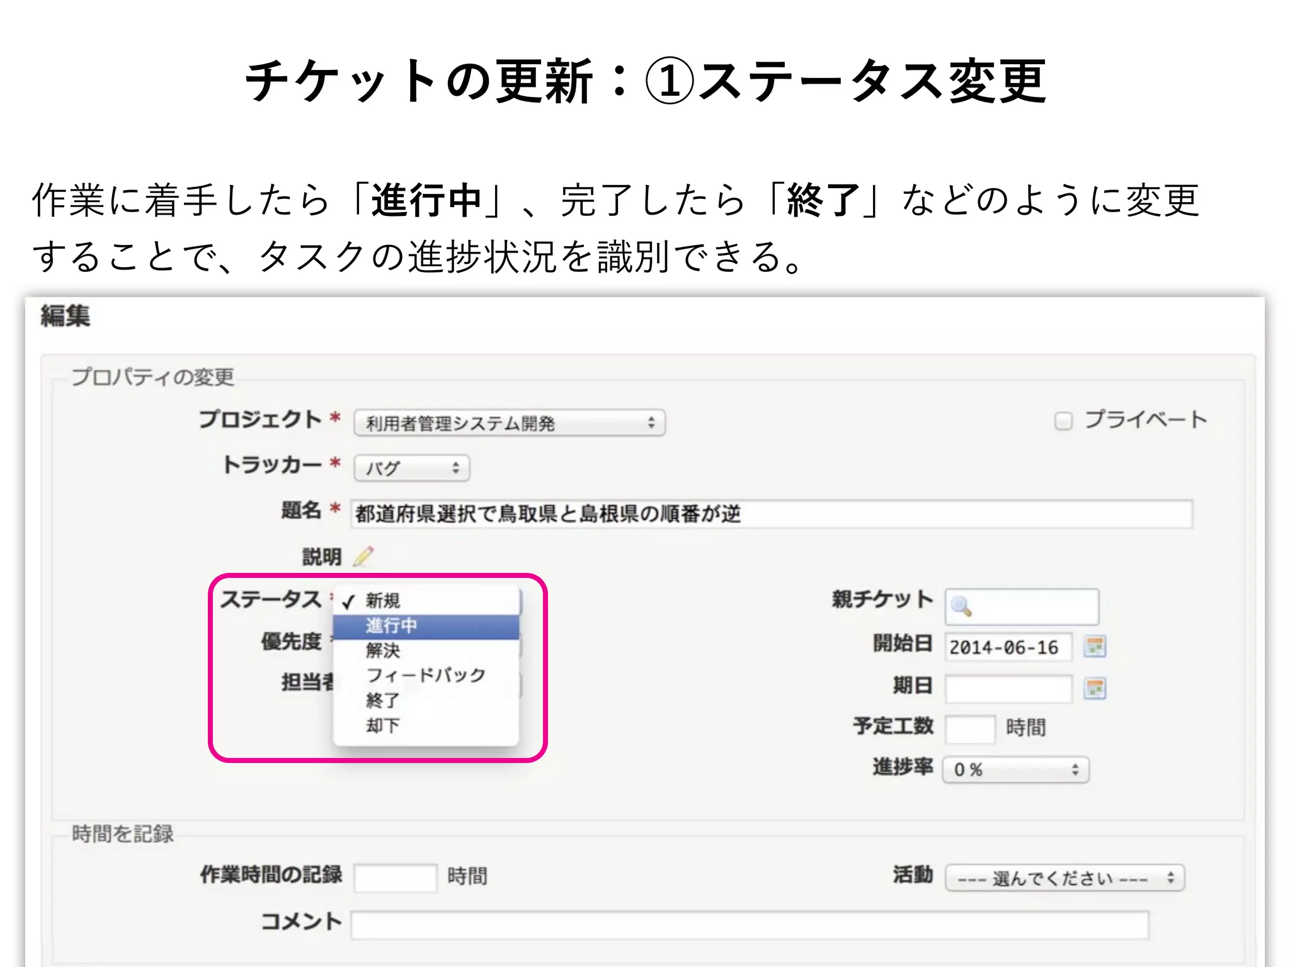
Task: Select フィードバック in the status list
Action: click(x=426, y=675)
